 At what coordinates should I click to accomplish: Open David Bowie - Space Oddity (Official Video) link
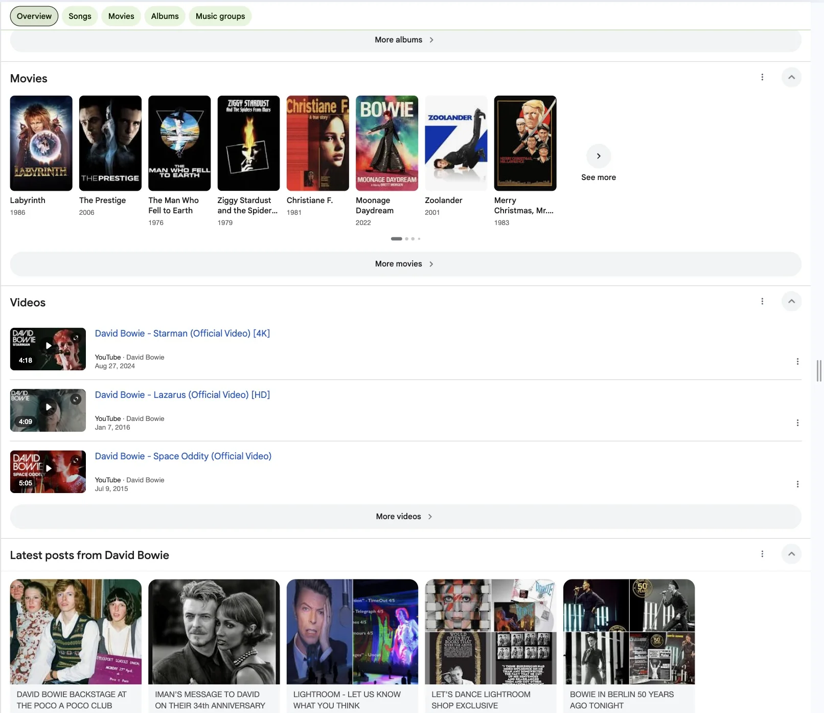(183, 456)
